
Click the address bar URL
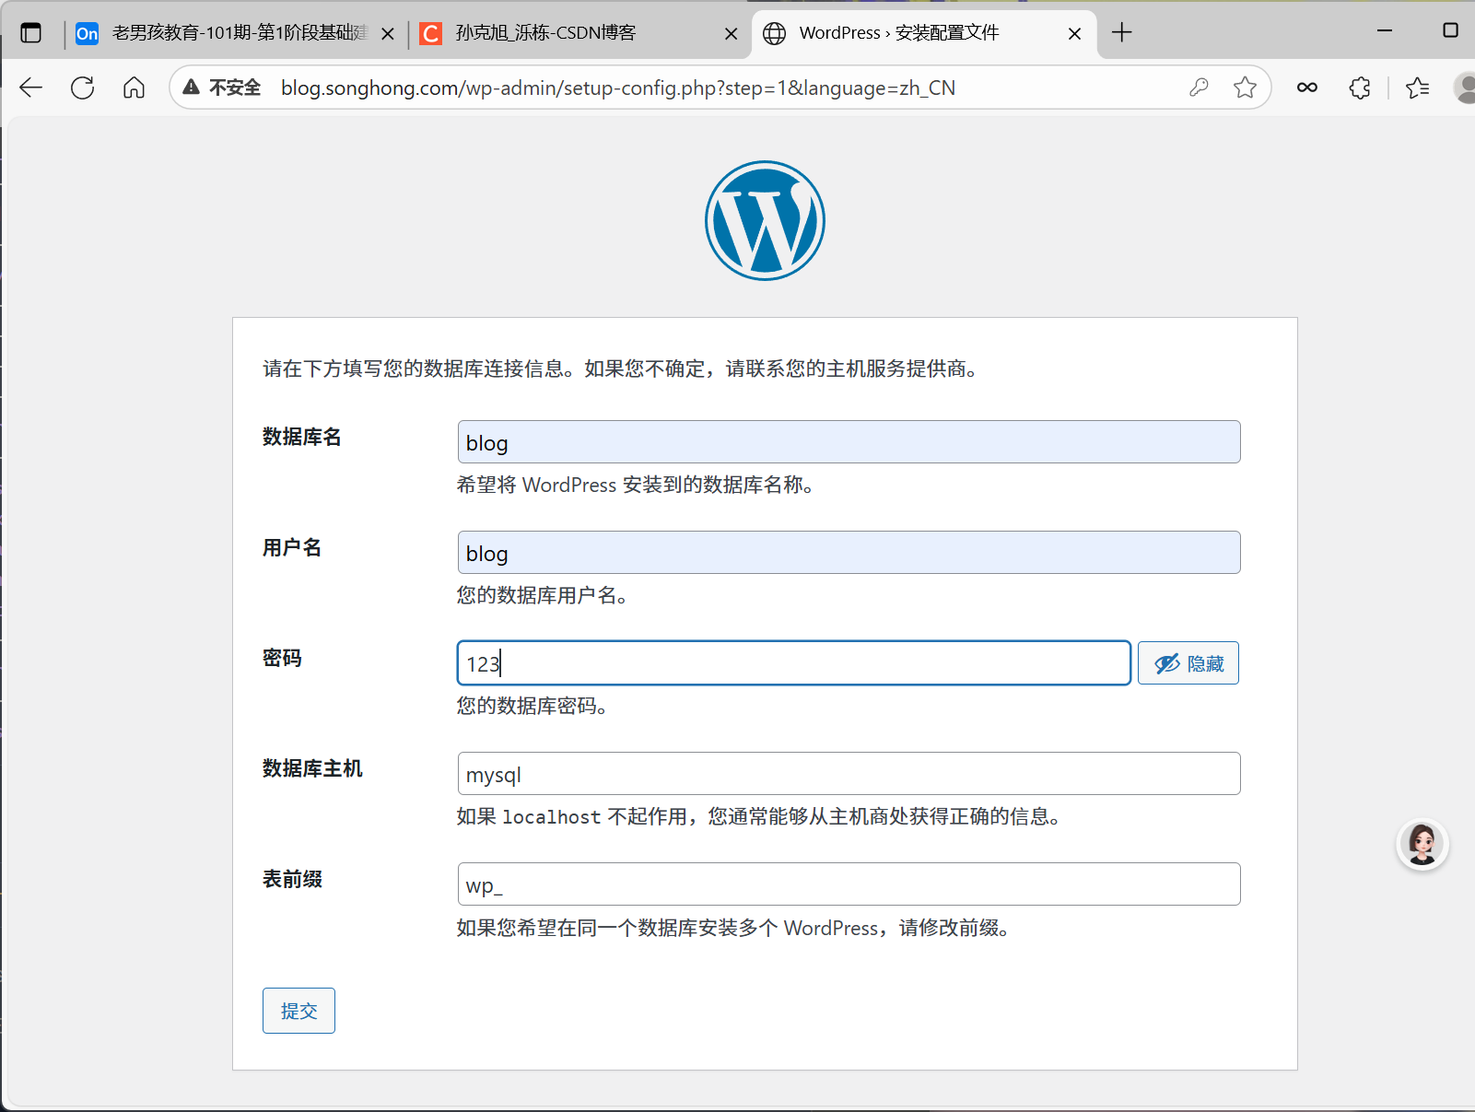[618, 88]
